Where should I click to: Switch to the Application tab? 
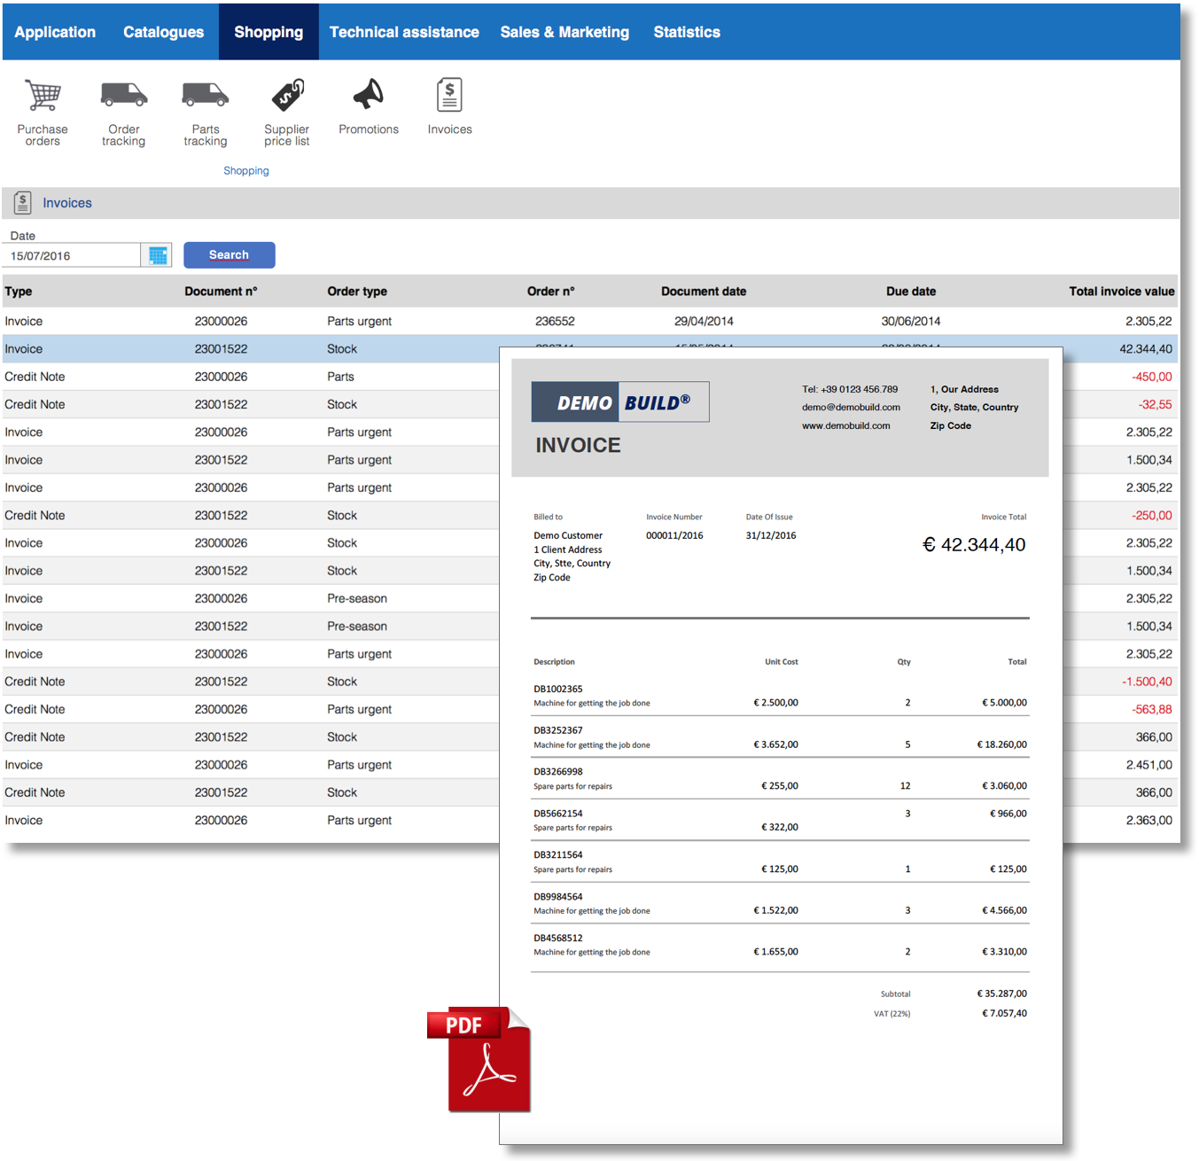(55, 32)
